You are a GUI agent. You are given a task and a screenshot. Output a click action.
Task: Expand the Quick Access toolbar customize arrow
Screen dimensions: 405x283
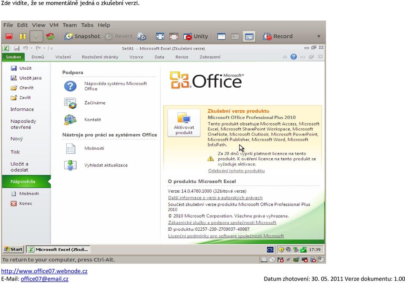[x=51, y=48]
